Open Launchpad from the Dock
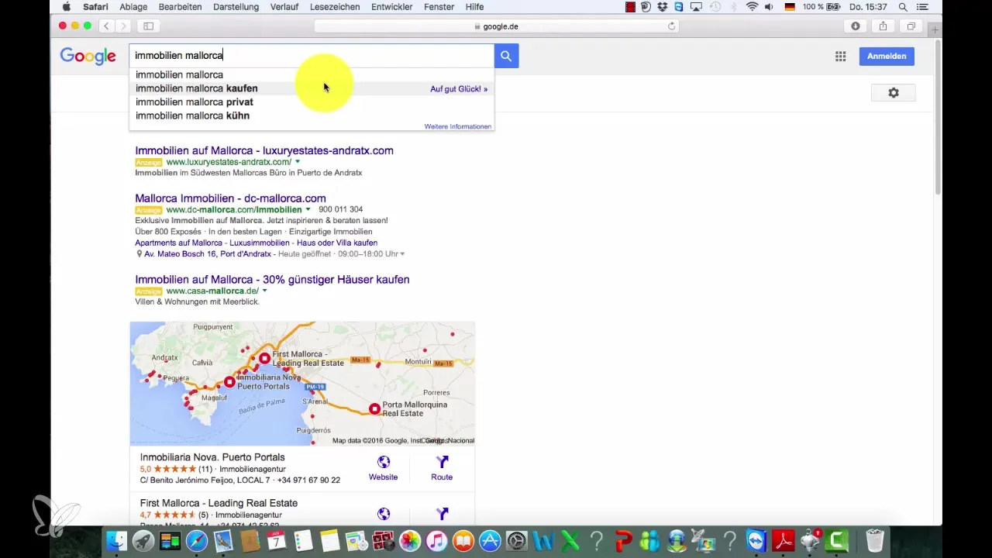992x558 pixels. [x=143, y=540]
